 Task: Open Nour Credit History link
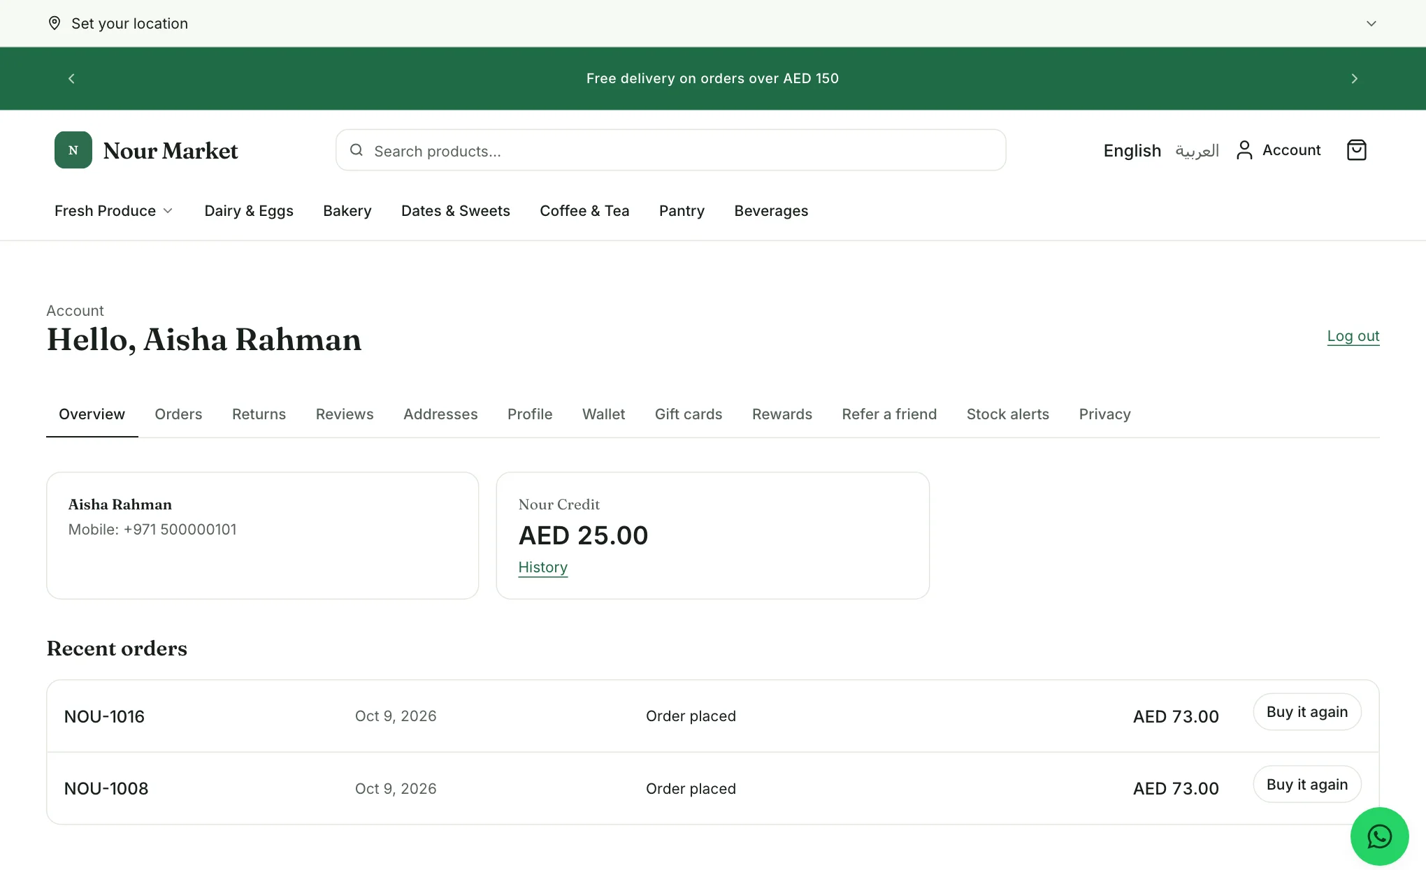pos(542,567)
